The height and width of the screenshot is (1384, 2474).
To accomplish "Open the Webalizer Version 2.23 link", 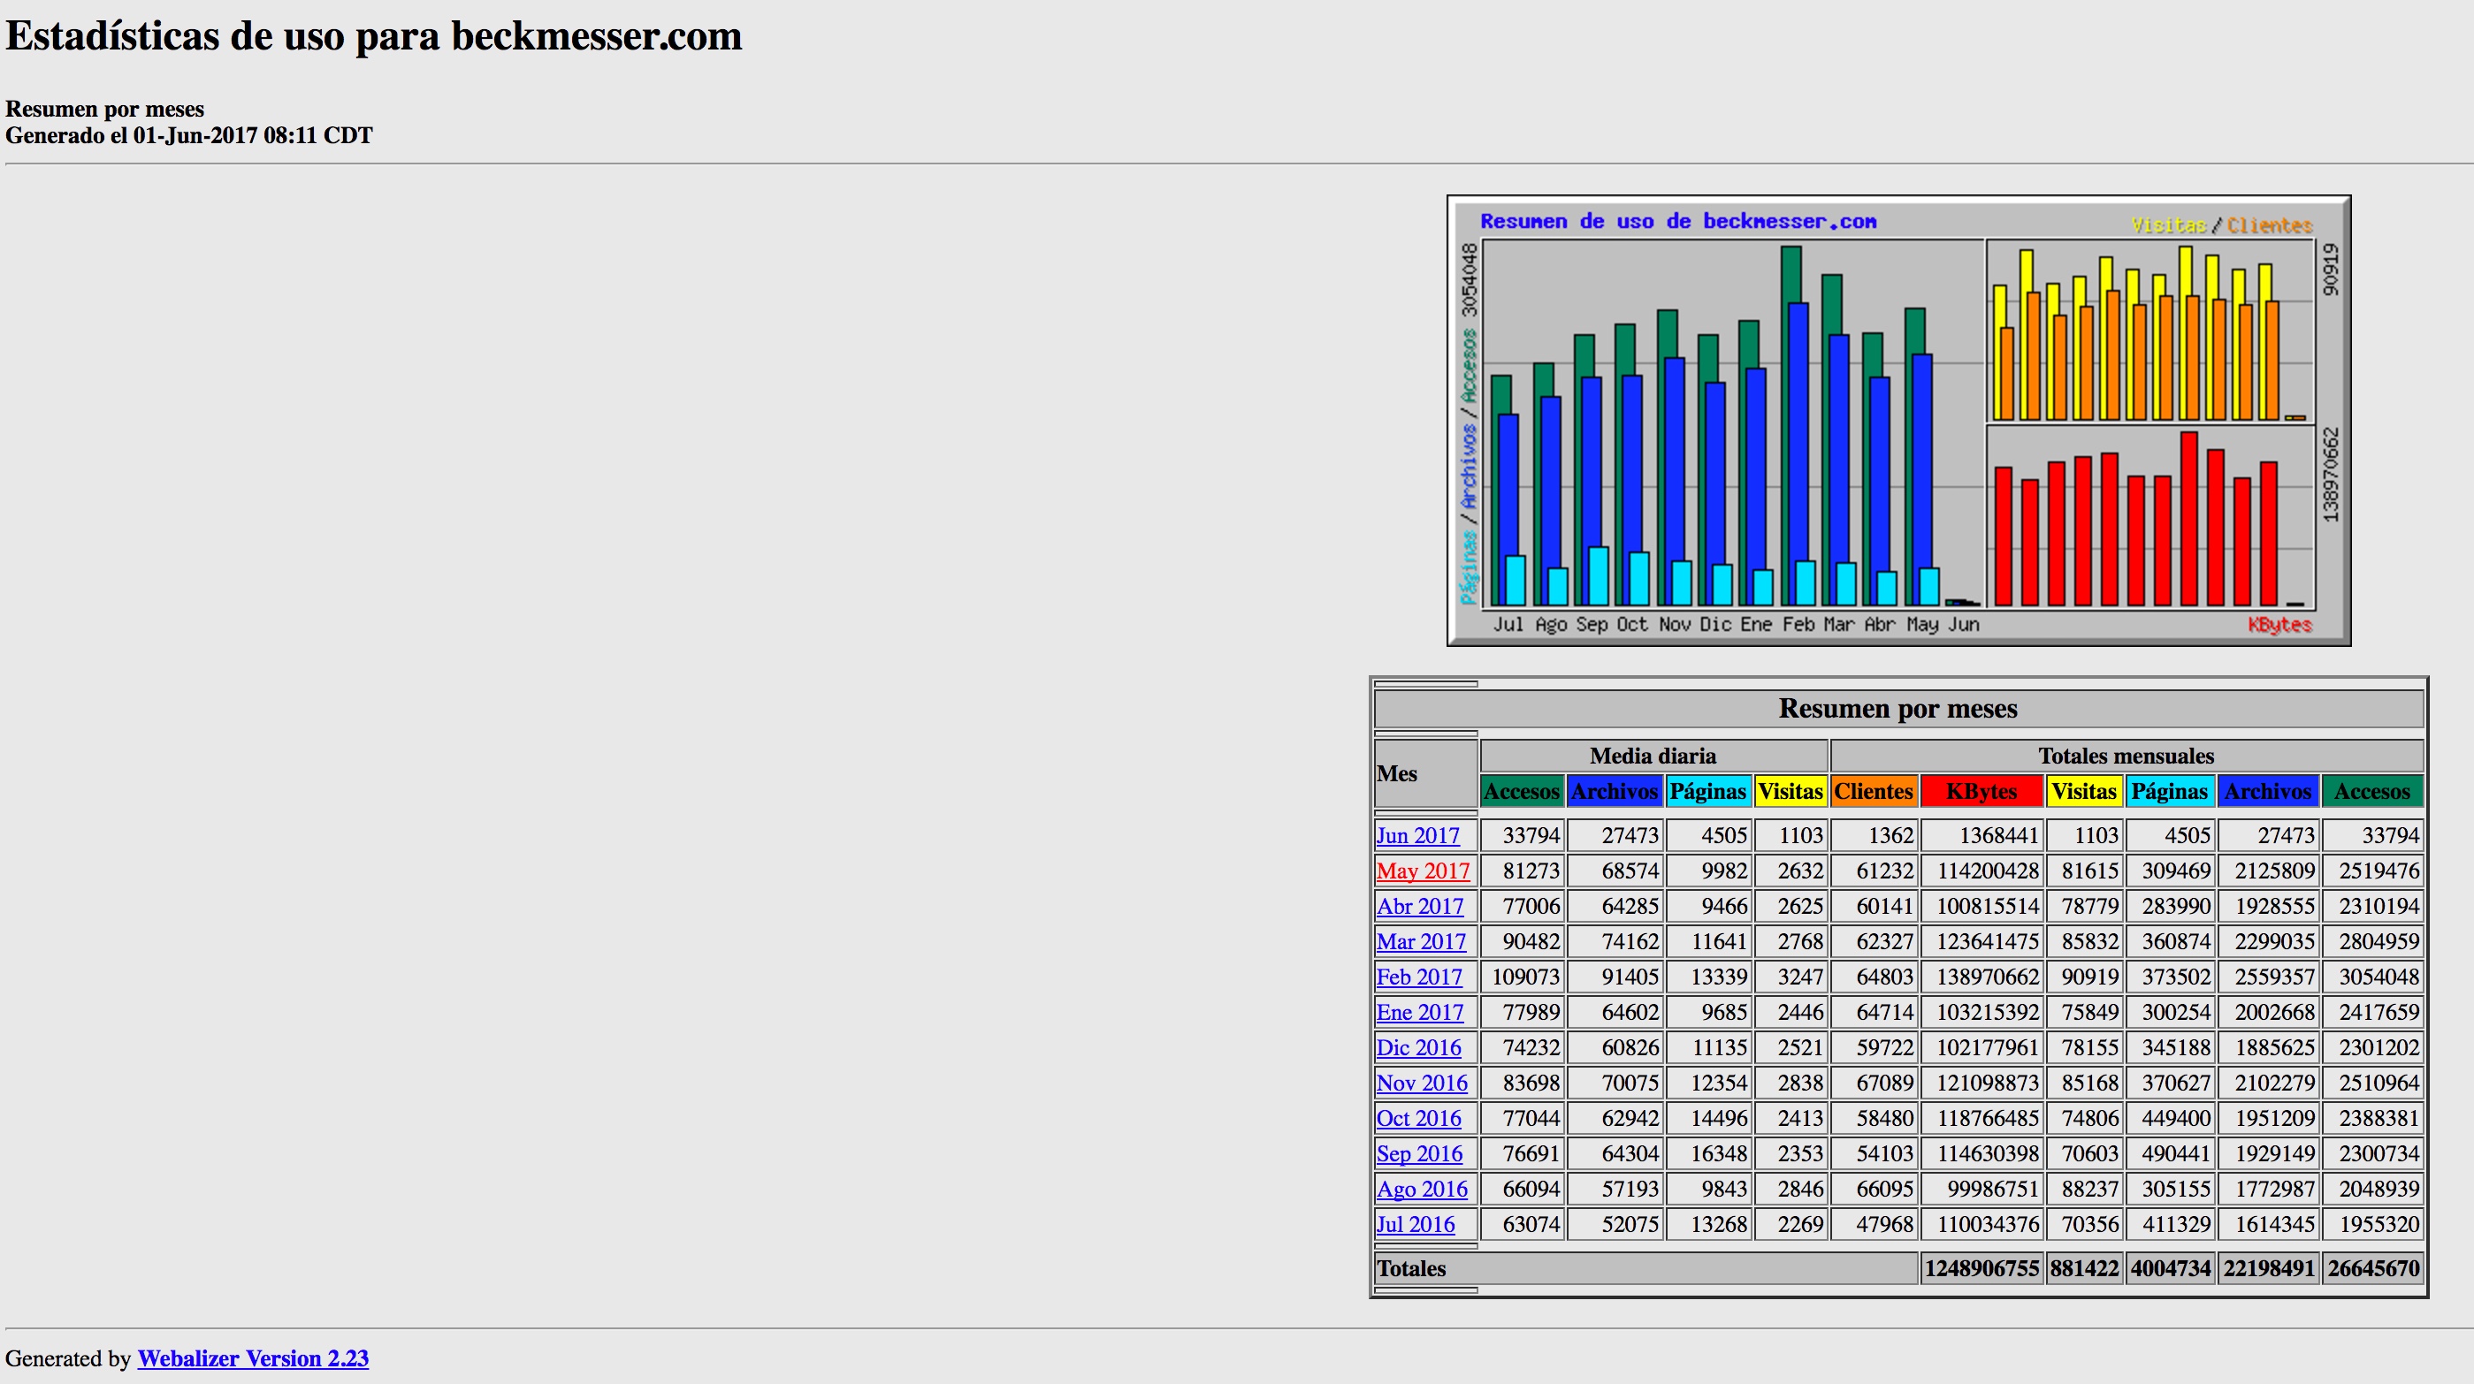I will pyautogui.click(x=253, y=1359).
